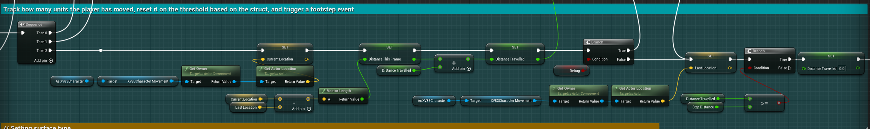
Task: Click the Then 0 execution pin
Action: [x=50, y=33]
